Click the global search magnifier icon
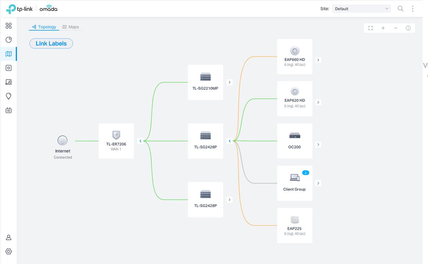This screenshot has height=264, width=428. 400,9
